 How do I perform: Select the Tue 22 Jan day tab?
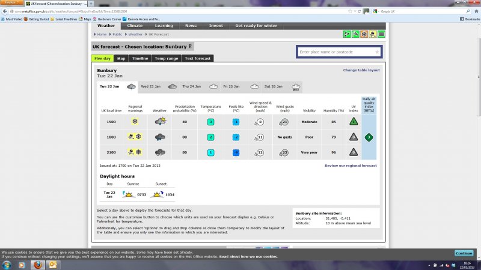point(117,86)
